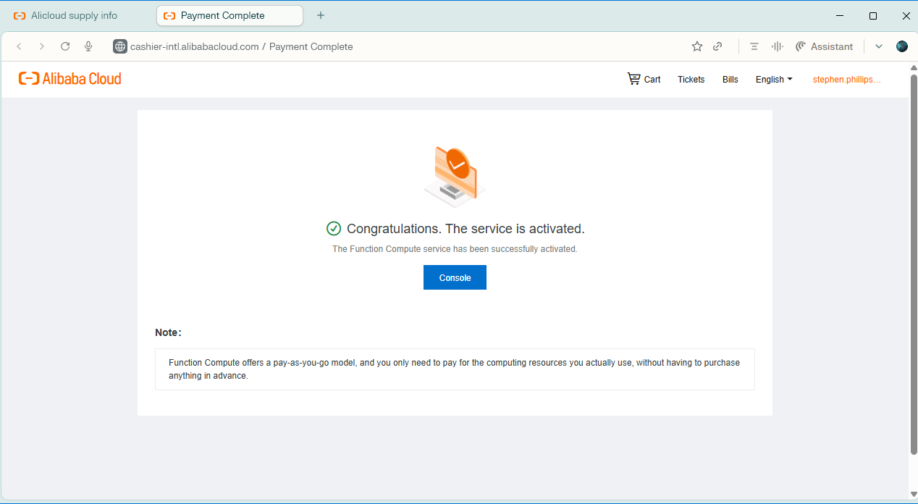Open the browser profile avatar
Viewport: 918px width, 504px height.
[902, 46]
